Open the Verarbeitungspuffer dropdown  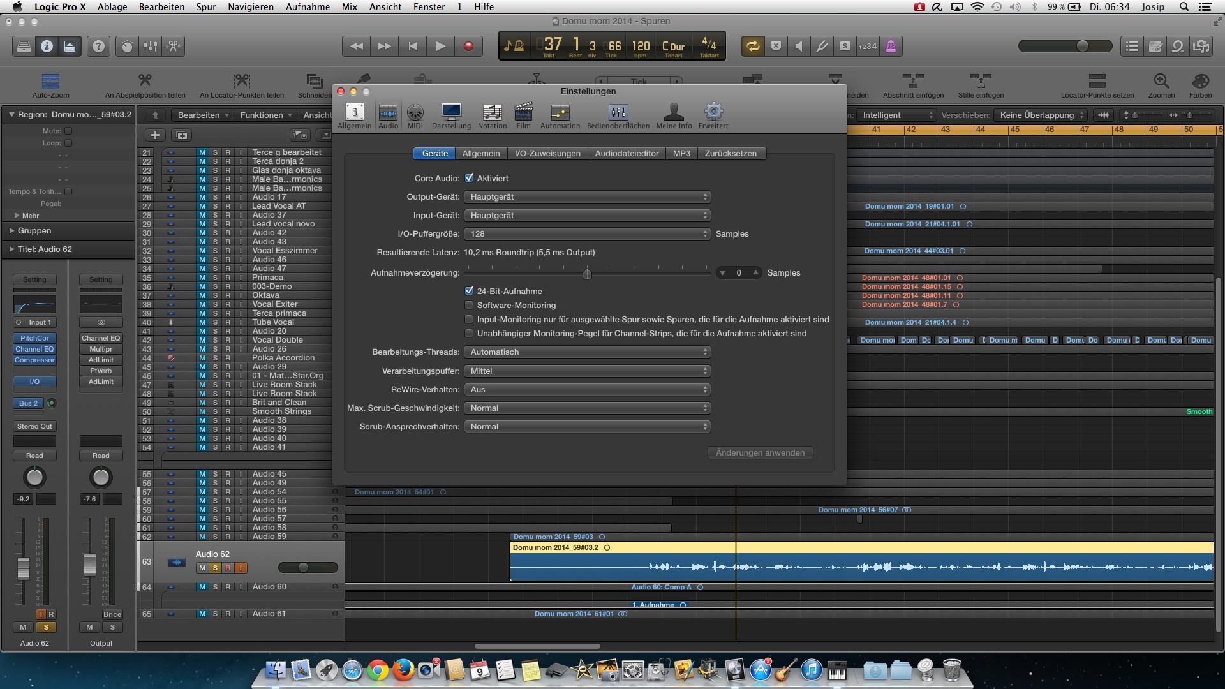point(587,371)
